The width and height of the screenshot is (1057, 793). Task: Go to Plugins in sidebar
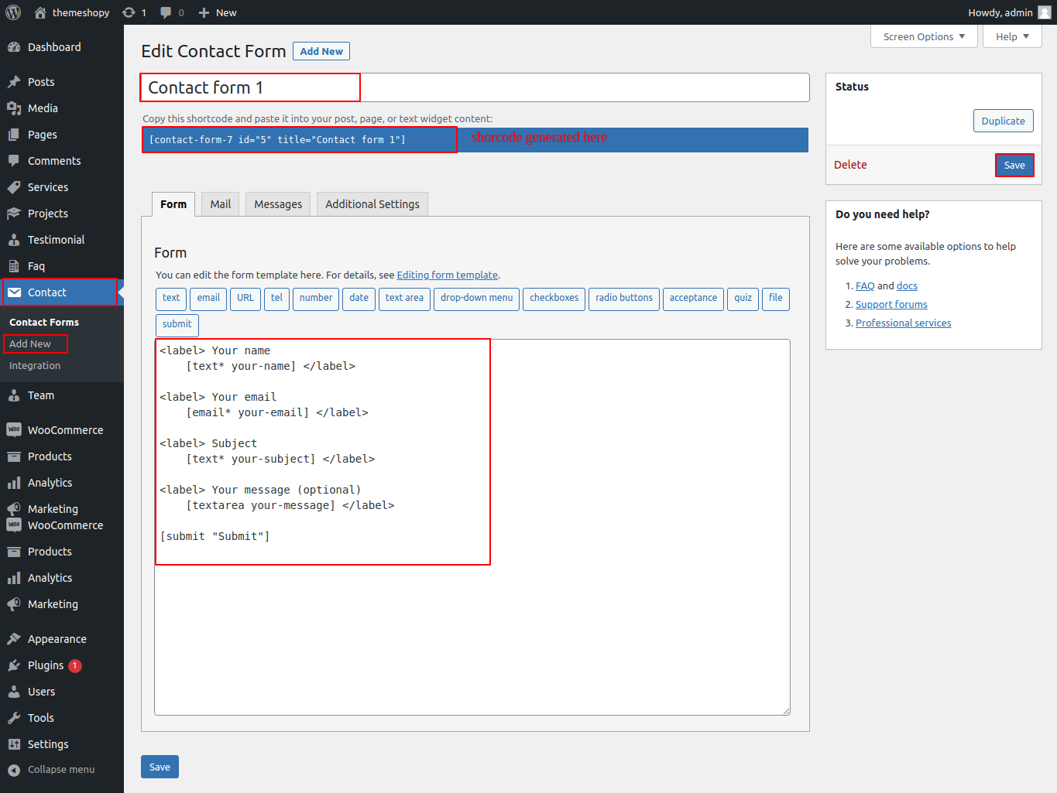[46, 665]
